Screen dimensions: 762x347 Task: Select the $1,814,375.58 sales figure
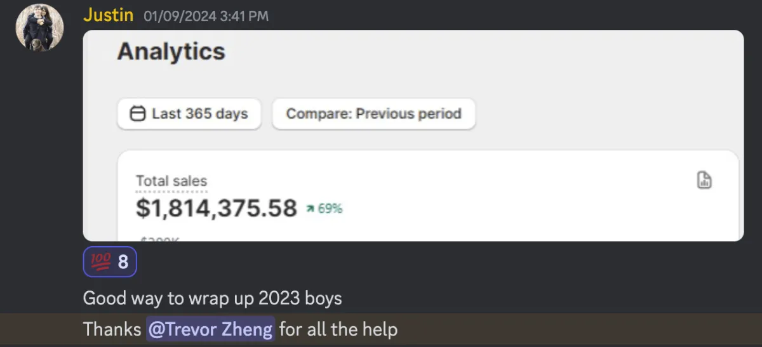pos(217,208)
